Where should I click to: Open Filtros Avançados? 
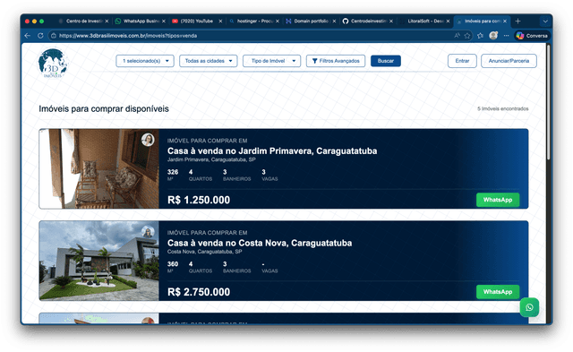click(x=336, y=61)
